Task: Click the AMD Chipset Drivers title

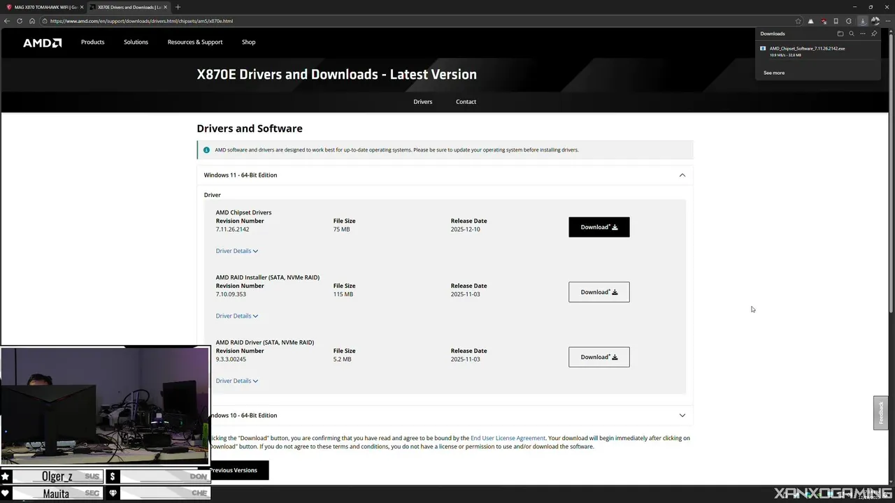Action: click(x=243, y=212)
